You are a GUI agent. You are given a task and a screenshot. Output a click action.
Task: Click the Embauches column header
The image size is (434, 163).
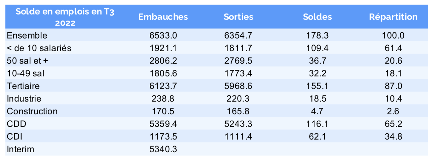(x=163, y=17)
